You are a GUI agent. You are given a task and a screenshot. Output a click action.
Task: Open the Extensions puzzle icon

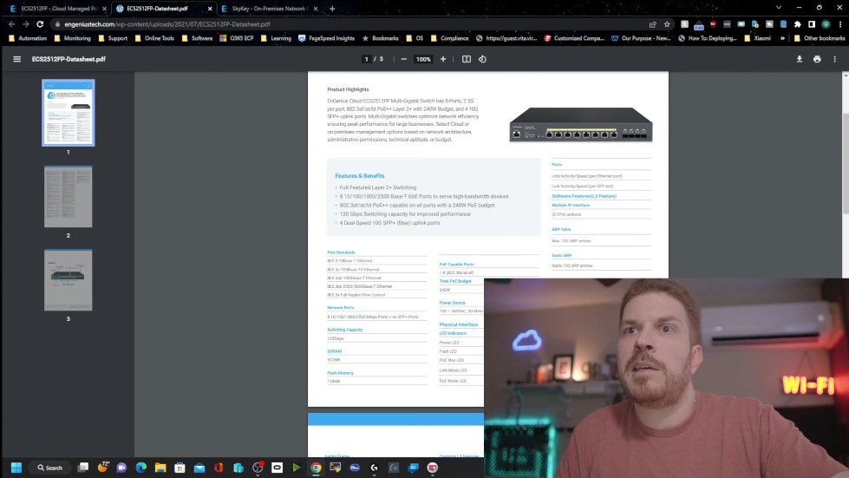click(798, 23)
